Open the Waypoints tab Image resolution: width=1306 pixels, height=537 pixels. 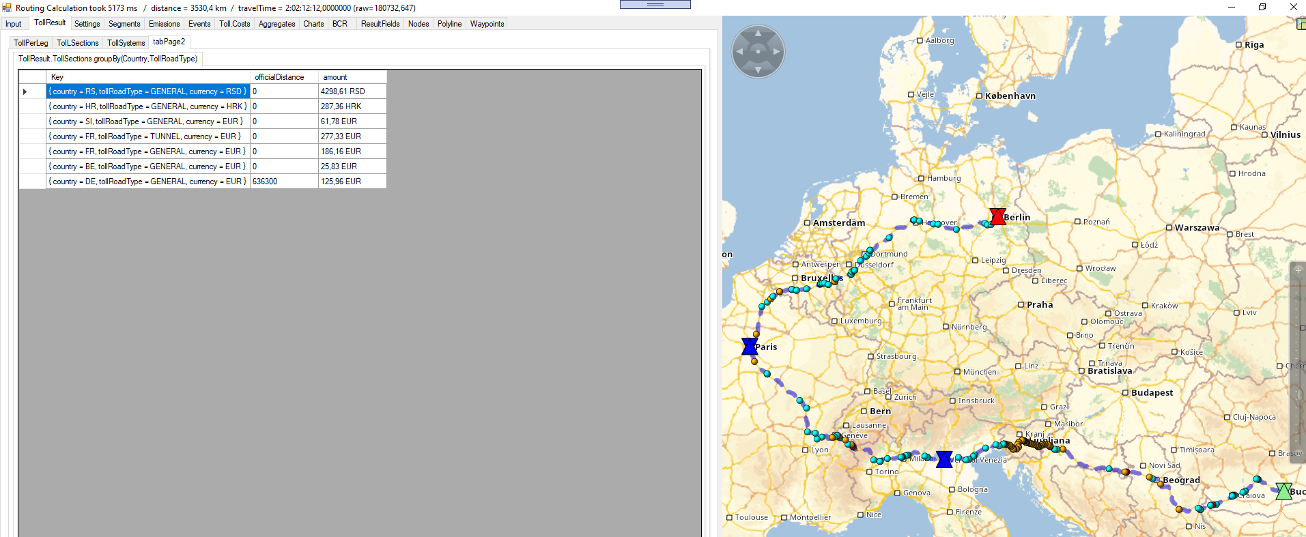(x=487, y=24)
